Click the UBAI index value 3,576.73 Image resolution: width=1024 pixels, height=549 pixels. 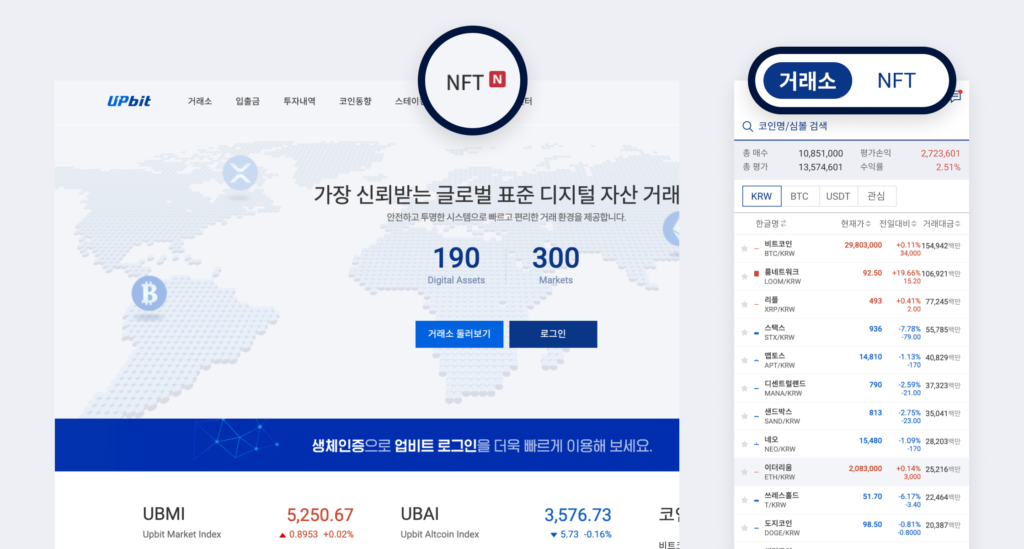point(578,515)
